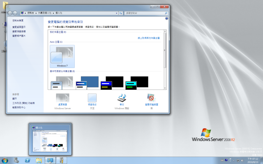
Task: Click 外觀及個人化 in the breadcrumb
Action: [x=45, y=13]
